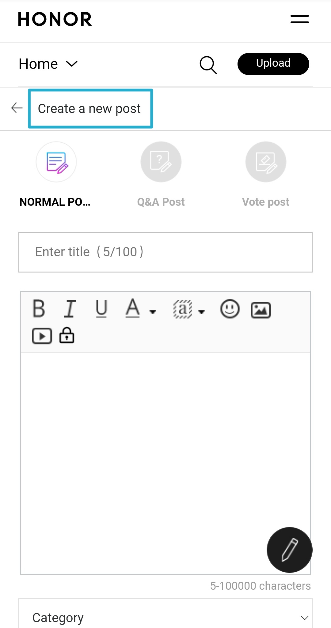Insert a video into the post
This screenshot has height=628, width=331.
coord(42,336)
